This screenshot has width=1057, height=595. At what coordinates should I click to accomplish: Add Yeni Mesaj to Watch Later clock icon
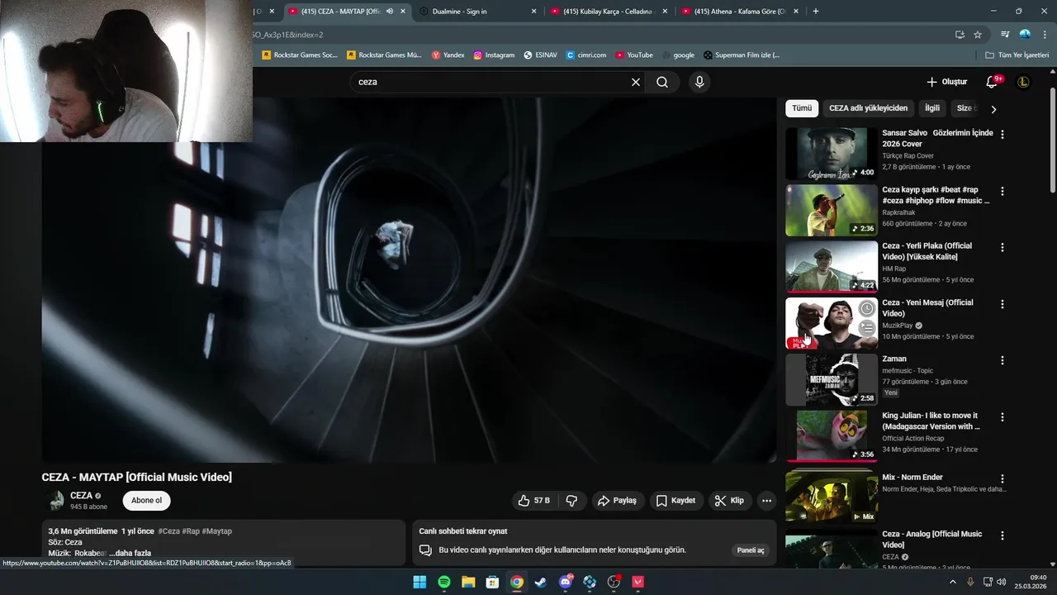point(866,308)
